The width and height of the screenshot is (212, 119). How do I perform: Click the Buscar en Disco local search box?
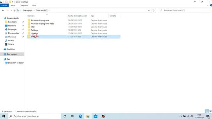(x=184, y=10)
